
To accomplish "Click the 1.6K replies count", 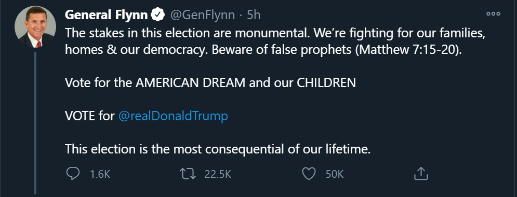I will pyautogui.click(x=100, y=174).
